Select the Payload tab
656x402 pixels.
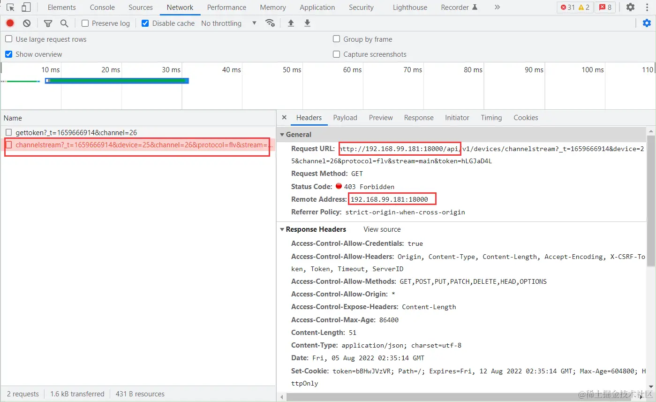pos(345,118)
